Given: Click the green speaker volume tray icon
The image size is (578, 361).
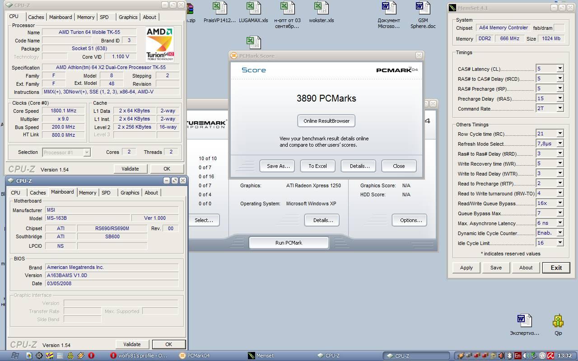Looking at the screenshot, I should point(526,356).
